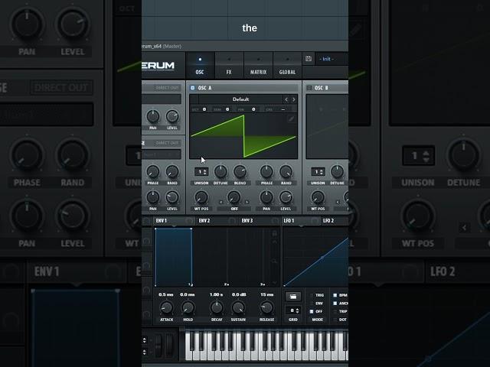This screenshot has height=367, width=490.
Task: Toggle the ANCH checkbox
Action: click(x=335, y=304)
